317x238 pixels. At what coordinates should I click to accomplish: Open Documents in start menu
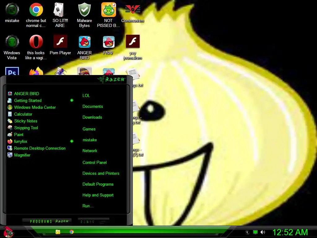pos(93,107)
